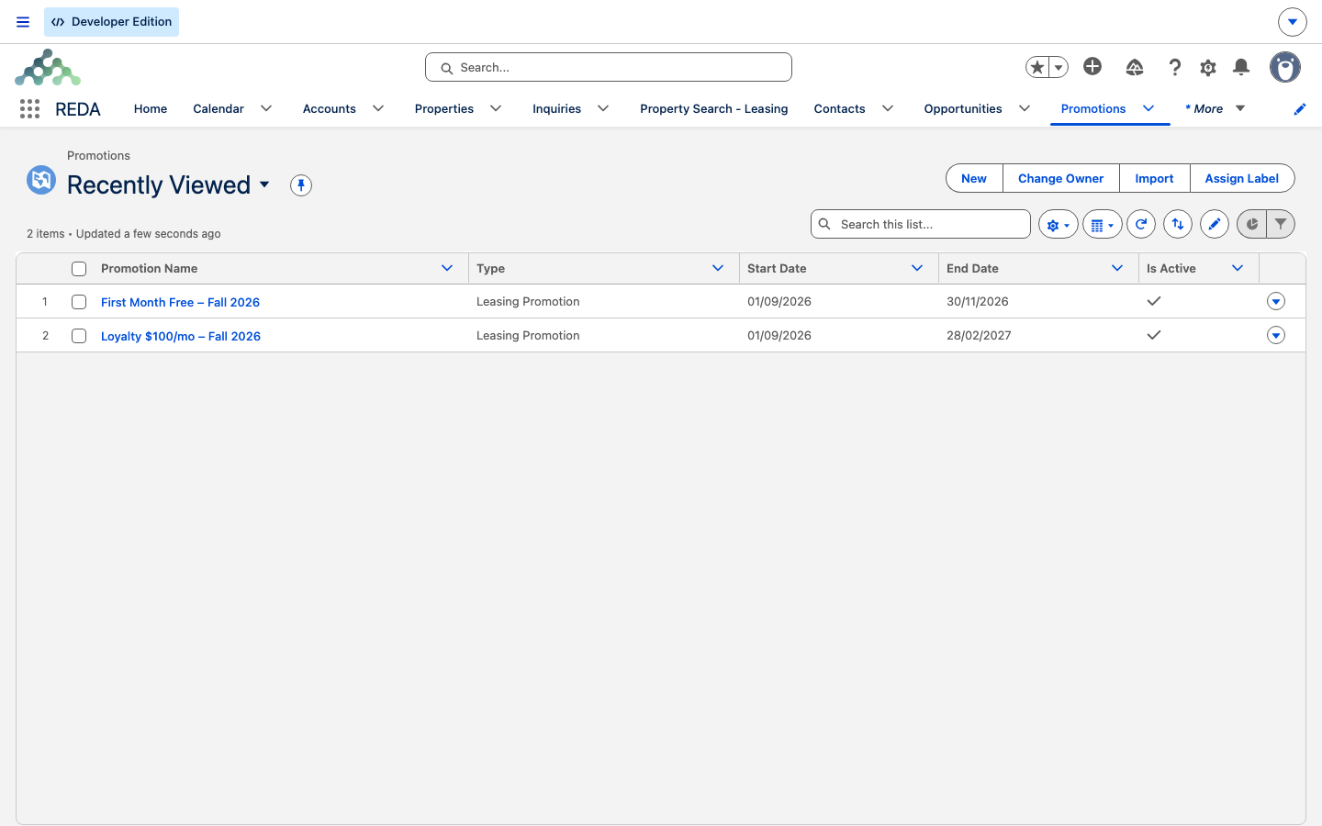Open the display-as table selector
The image size is (1322, 826).
click(1103, 224)
